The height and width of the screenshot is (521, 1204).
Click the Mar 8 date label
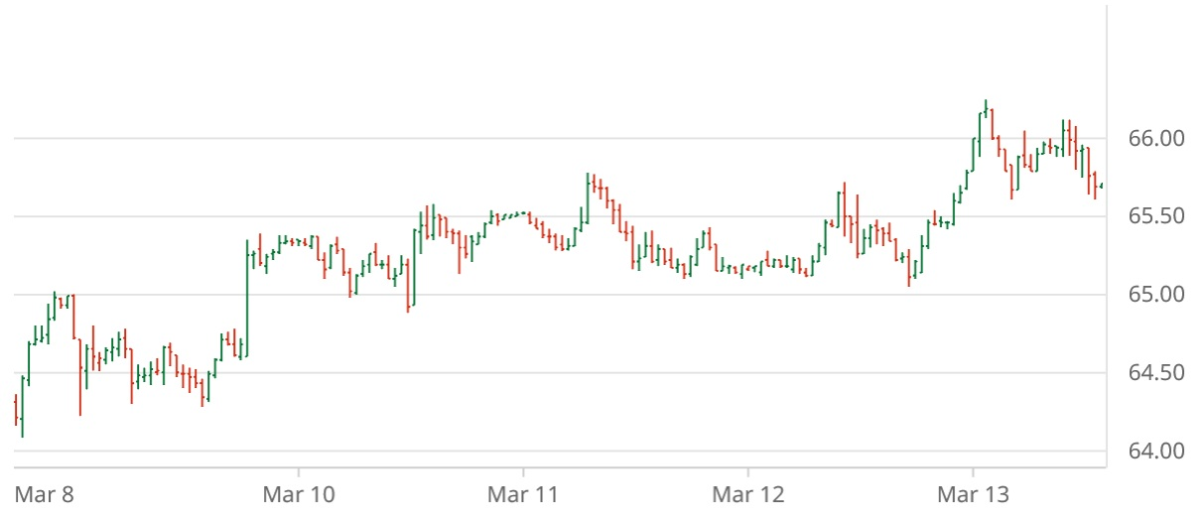(45, 494)
